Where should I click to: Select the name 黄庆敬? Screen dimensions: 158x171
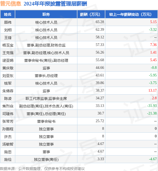8,68
